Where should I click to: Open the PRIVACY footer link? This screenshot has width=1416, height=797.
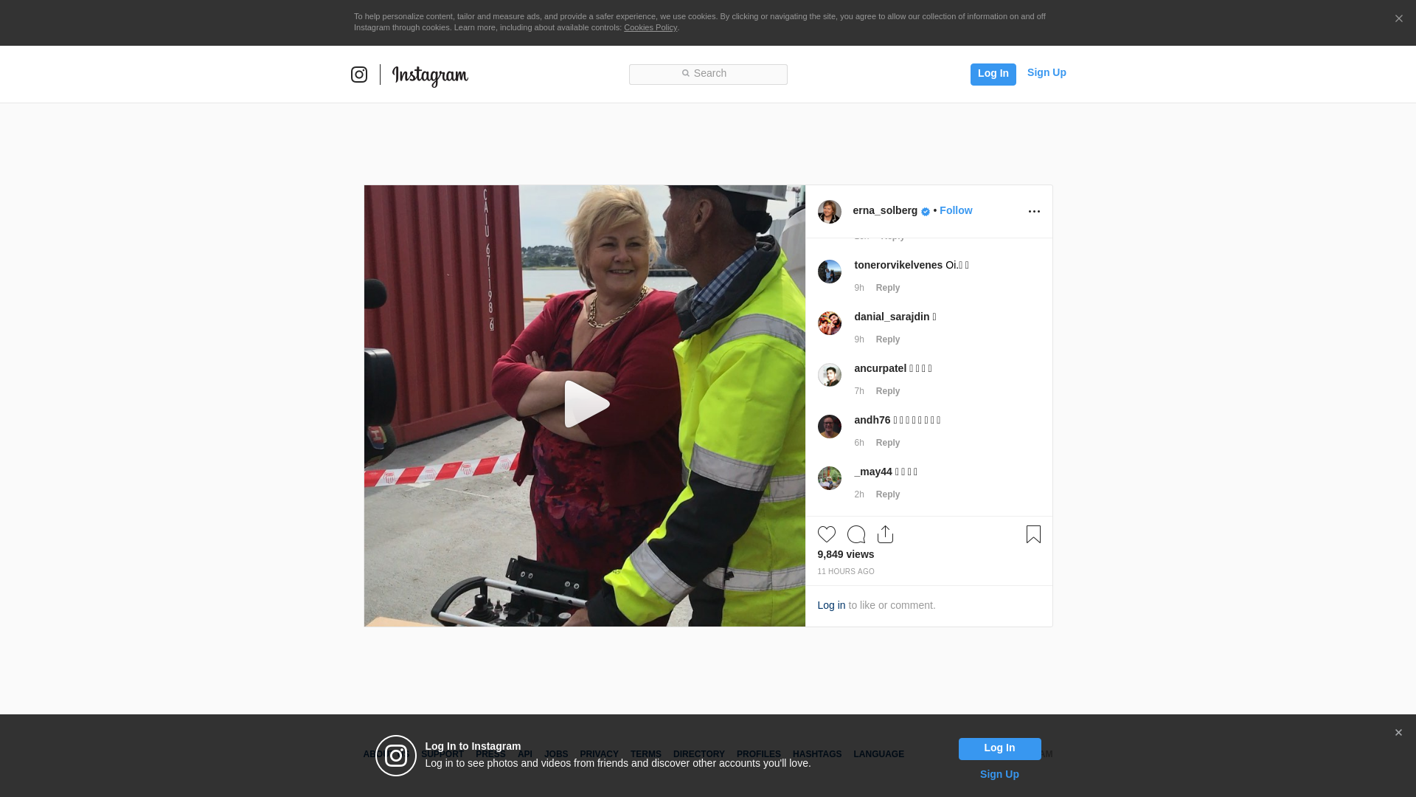point(599,754)
